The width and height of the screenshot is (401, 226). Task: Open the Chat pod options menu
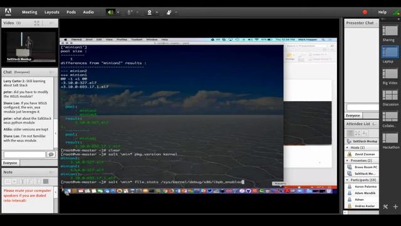point(52,72)
